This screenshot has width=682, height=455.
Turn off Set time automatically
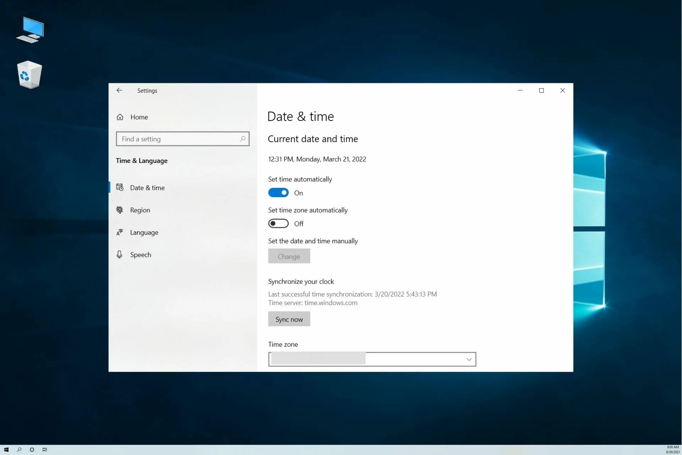tap(278, 193)
